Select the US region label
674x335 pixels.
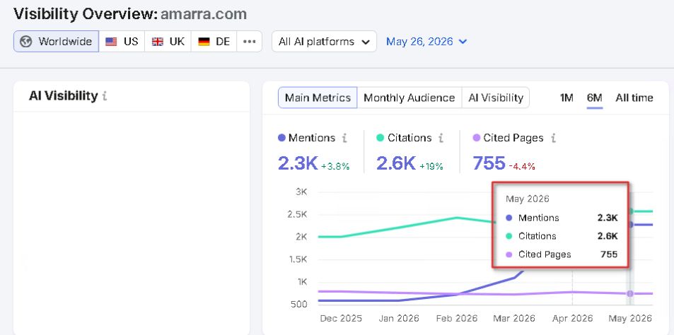click(131, 42)
